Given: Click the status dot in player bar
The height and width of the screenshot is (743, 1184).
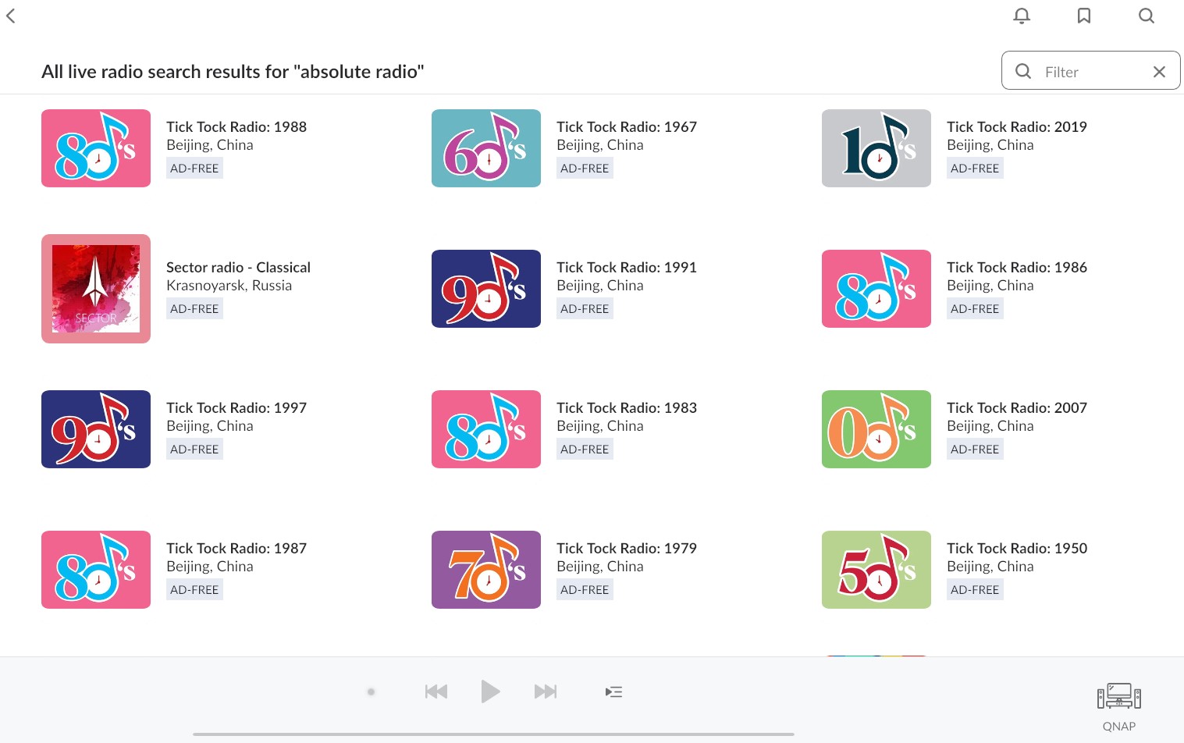Looking at the screenshot, I should (x=372, y=691).
